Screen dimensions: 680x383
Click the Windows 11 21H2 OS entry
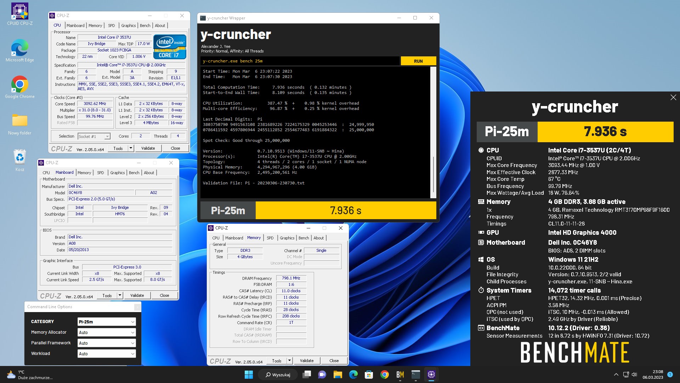point(573,260)
